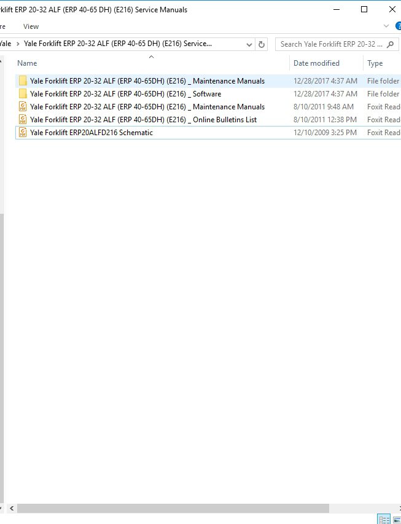Open the blue Help icon
This screenshot has height=524, width=401.
tap(398, 26)
